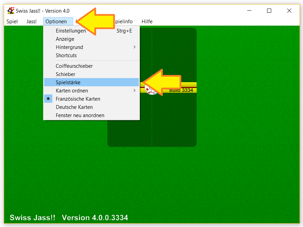Expand the Hintergrund submenu
The image size is (303, 227).
click(x=91, y=47)
